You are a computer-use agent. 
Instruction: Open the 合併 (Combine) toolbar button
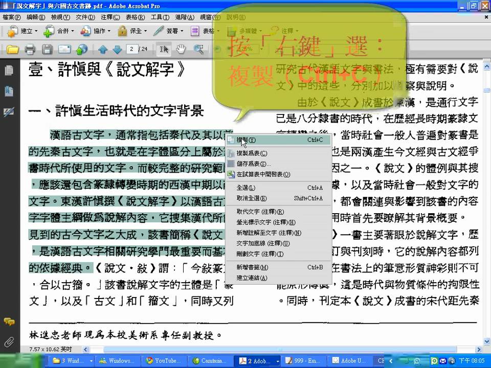click(58, 31)
